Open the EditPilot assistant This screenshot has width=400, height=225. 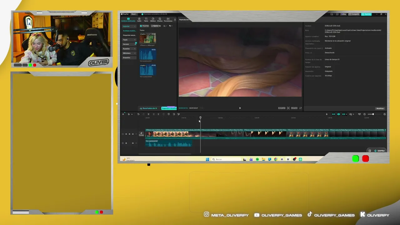(x=379, y=151)
